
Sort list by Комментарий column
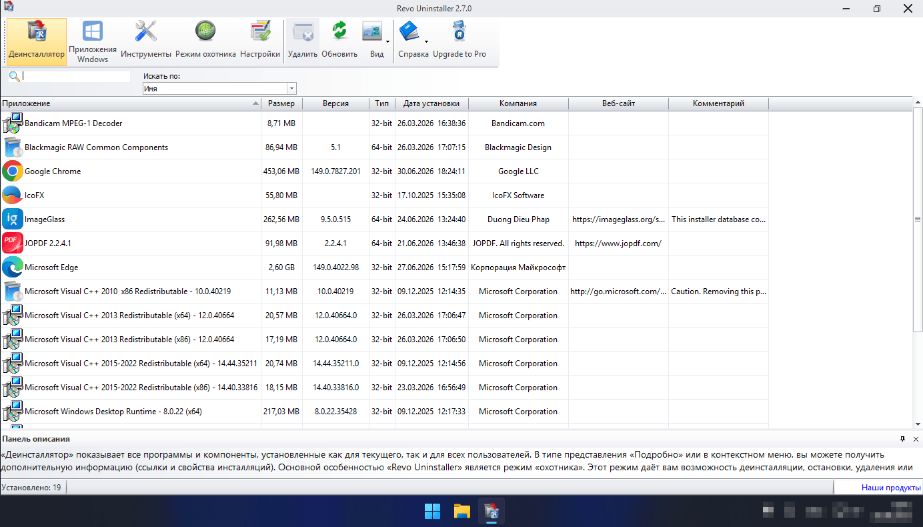pos(719,103)
